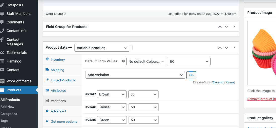Switch to the Variations tab
Screen dimensions: 276x128
tap(58, 101)
